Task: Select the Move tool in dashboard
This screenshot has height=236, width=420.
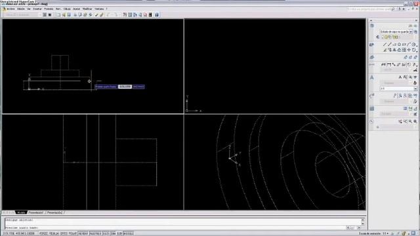Action: pos(409,50)
